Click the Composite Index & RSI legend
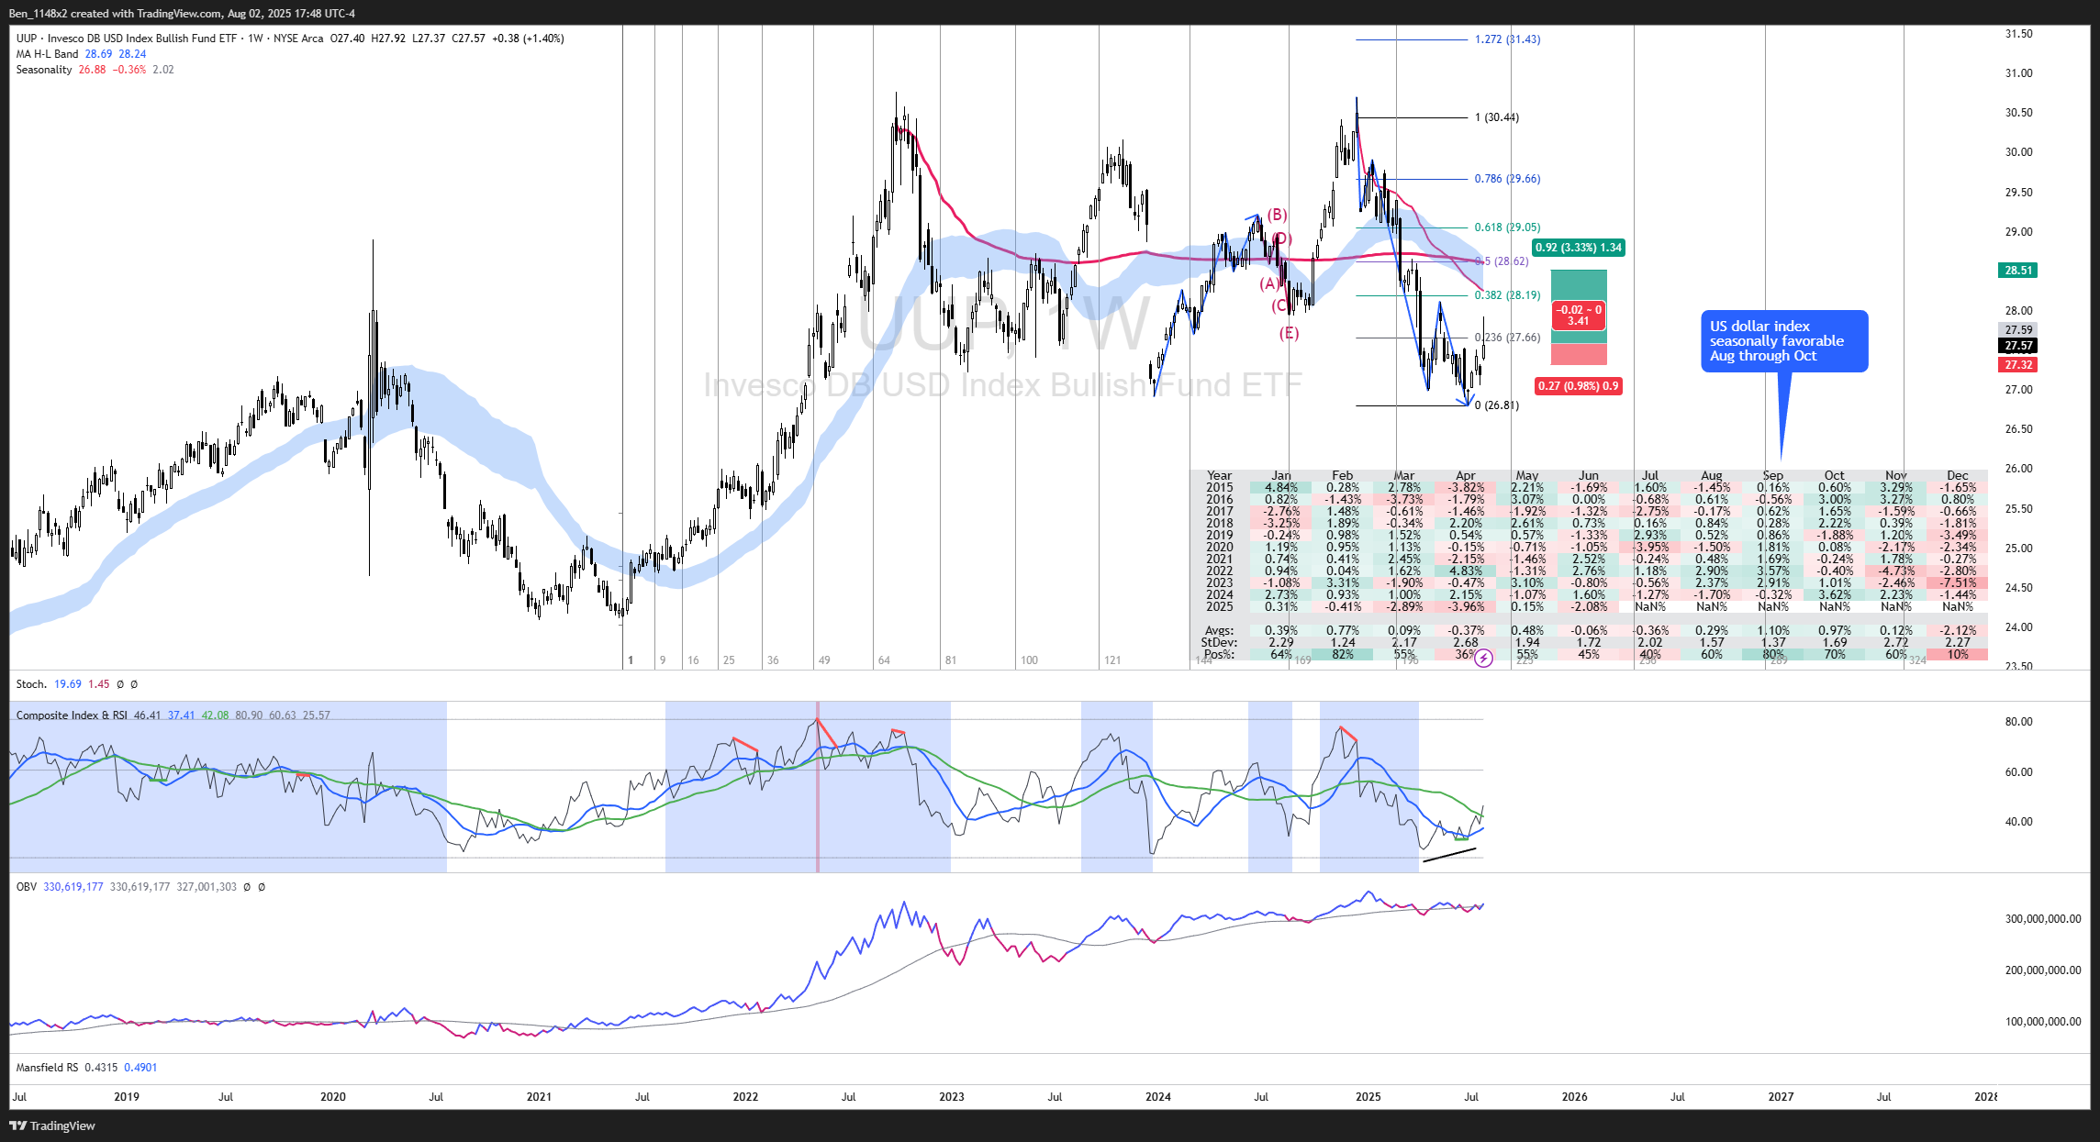This screenshot has width=2100, height=1142. click(x=72, y=715)
